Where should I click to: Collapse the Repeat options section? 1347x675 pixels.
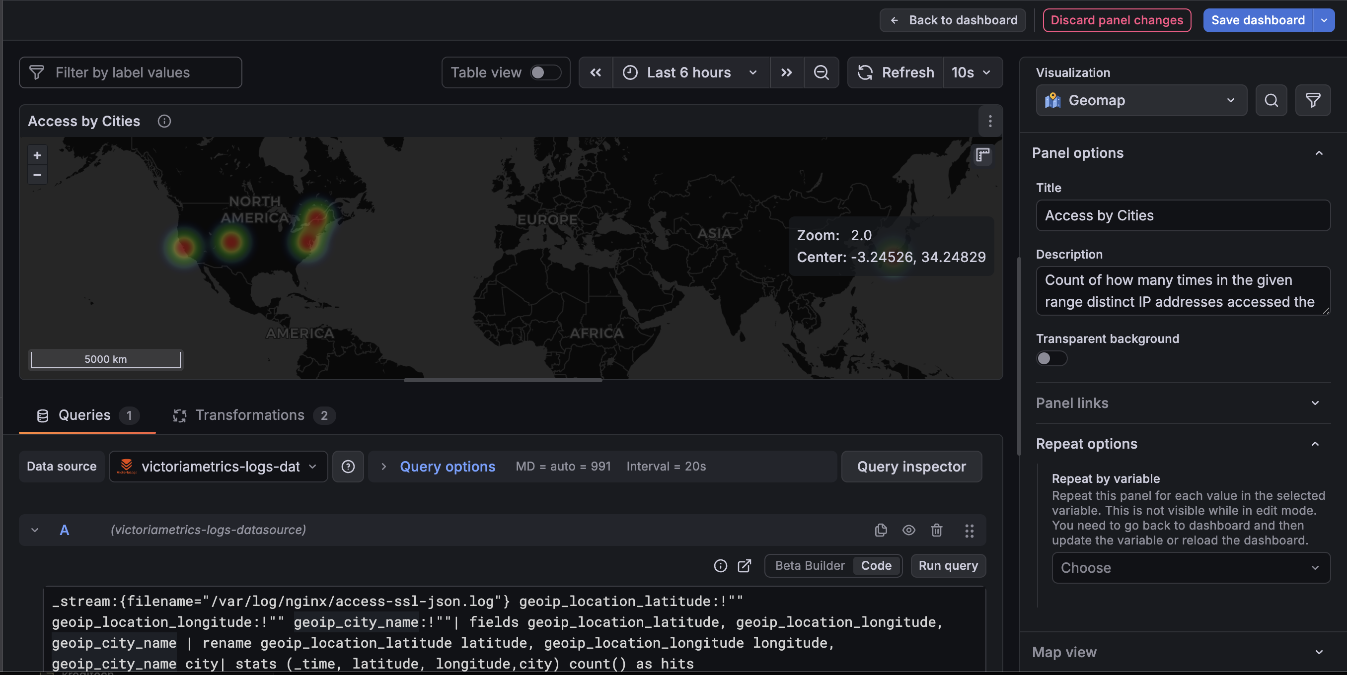click(1315, 444)
